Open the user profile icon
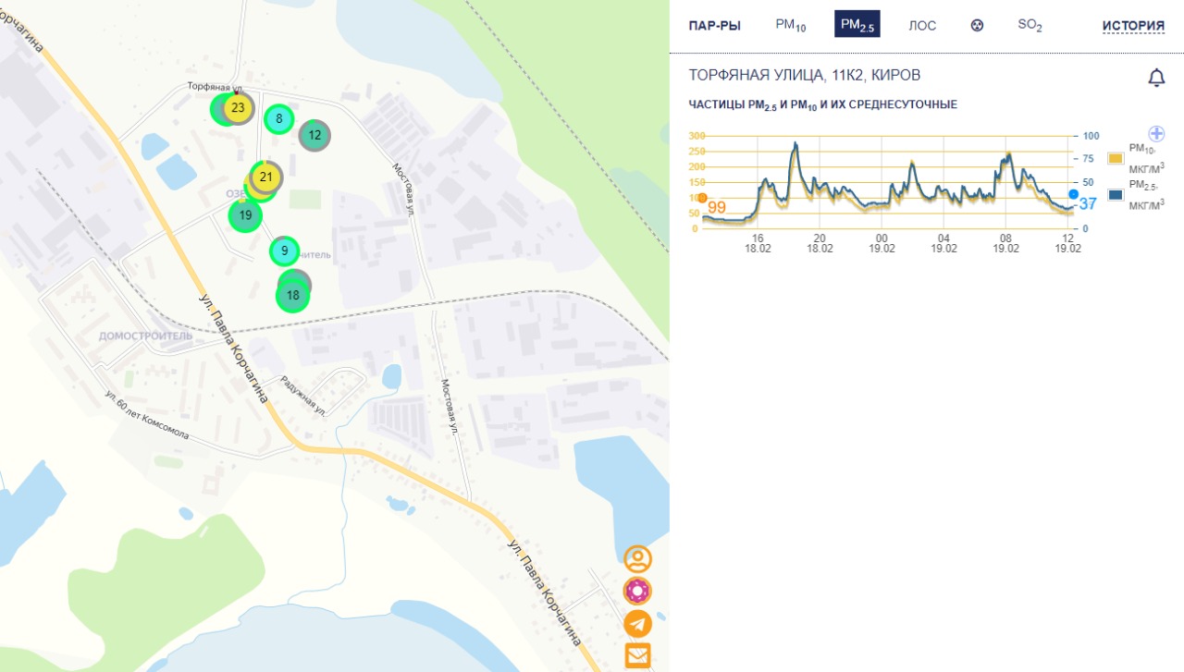 click(637, 559)
